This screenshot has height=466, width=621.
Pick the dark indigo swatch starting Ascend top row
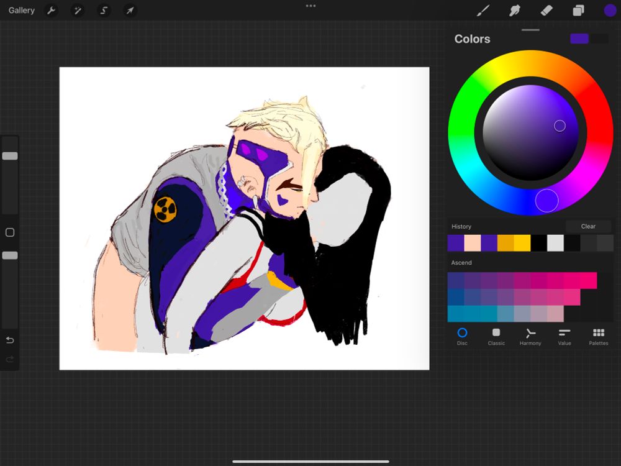coord(455,281)
